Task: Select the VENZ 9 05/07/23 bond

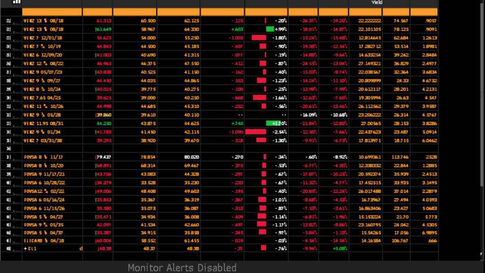Action: click(x=43, y=72)
